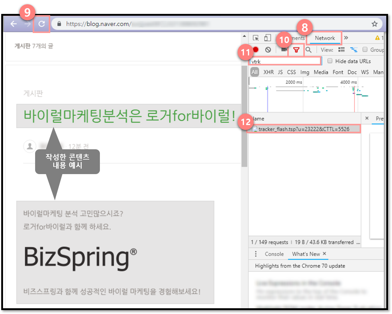Screen dimensions: 392x314
Task: Click the Highlights from Chrome 70 update text
Action: pos(300,266)
